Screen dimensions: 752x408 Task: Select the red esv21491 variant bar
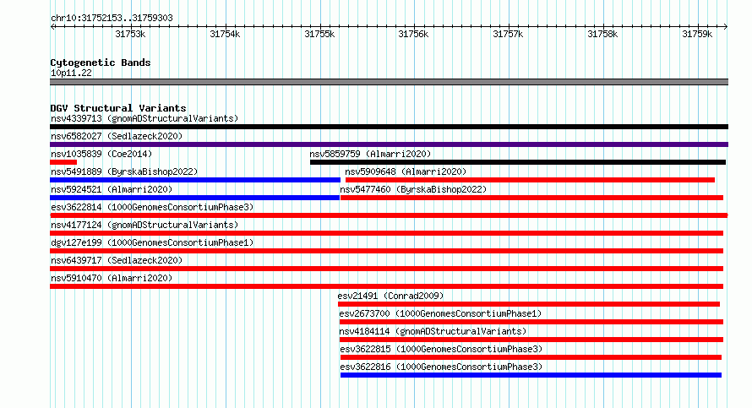(529, 304)
